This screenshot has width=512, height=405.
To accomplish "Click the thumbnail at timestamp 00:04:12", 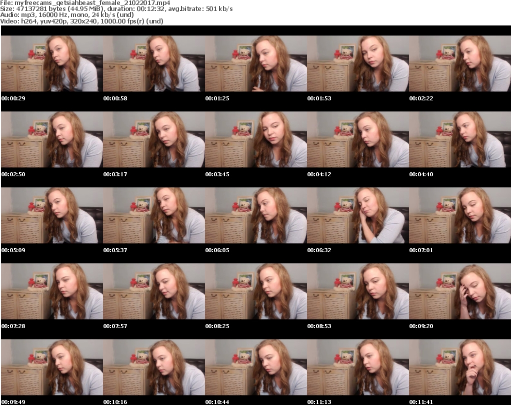I will [x=358, y=139].
